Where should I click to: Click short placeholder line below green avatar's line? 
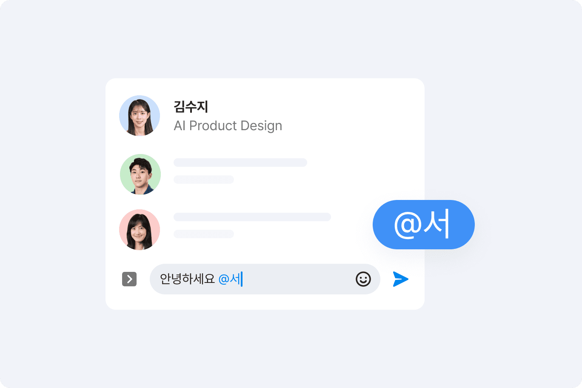pos(204,180)
